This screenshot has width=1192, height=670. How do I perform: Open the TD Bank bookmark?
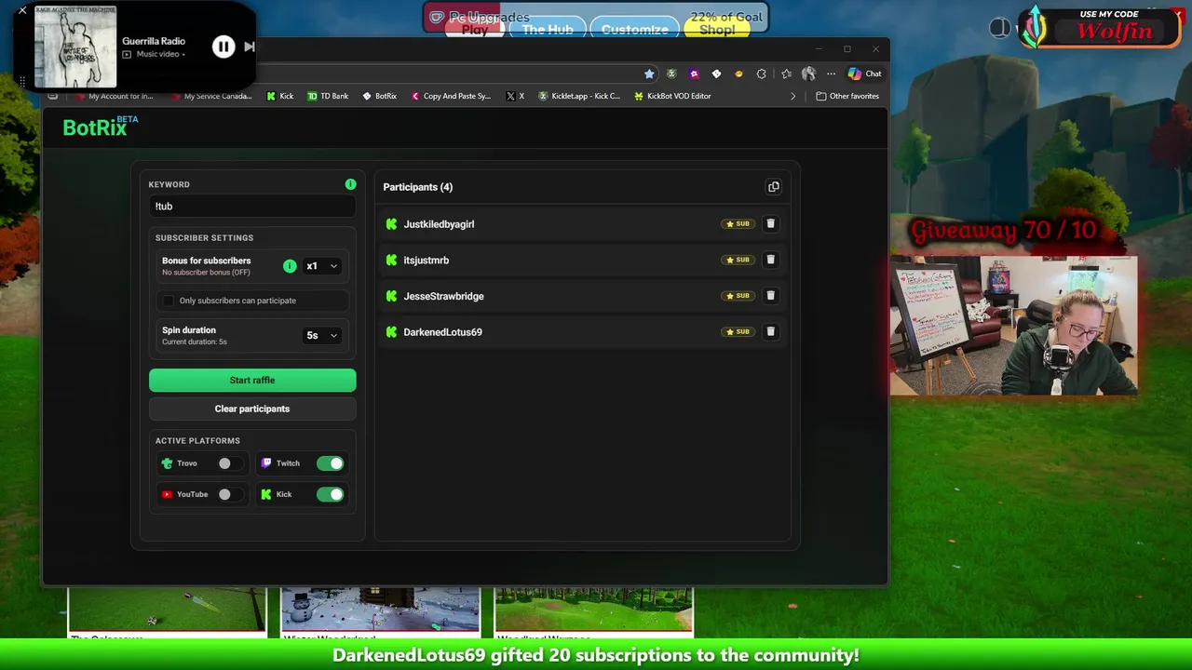[327, 96]
